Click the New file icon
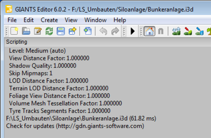 click(14, 31)
